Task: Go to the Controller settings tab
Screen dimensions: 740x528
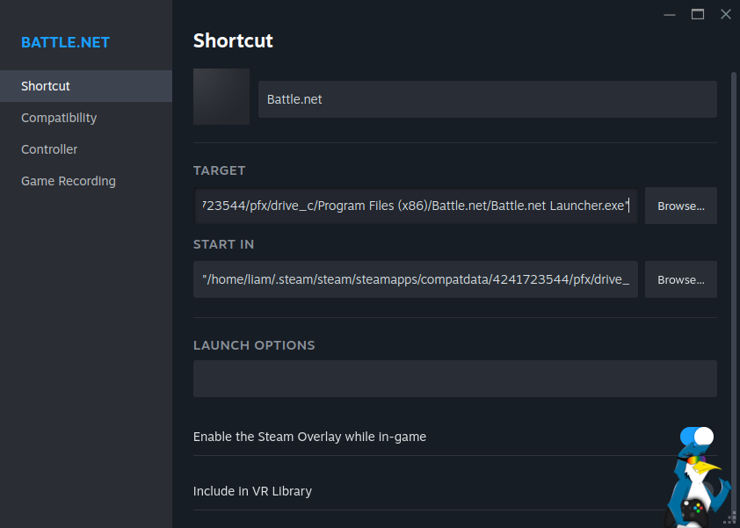Action: (49, 149)
